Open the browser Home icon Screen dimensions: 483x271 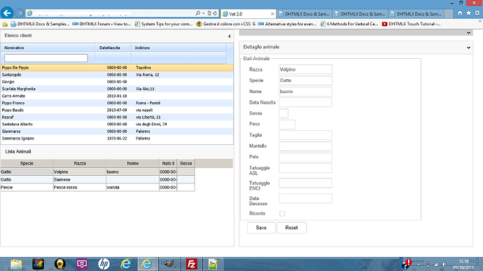[x=460, y=13]
